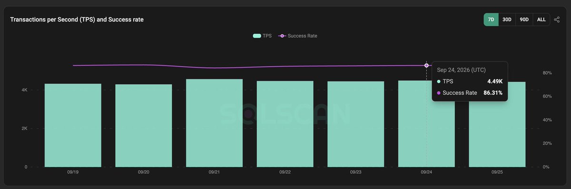Viewport: 571px width, 189px height.
Task: Toggle the Success Rate legend series
Action: (298, 36)
